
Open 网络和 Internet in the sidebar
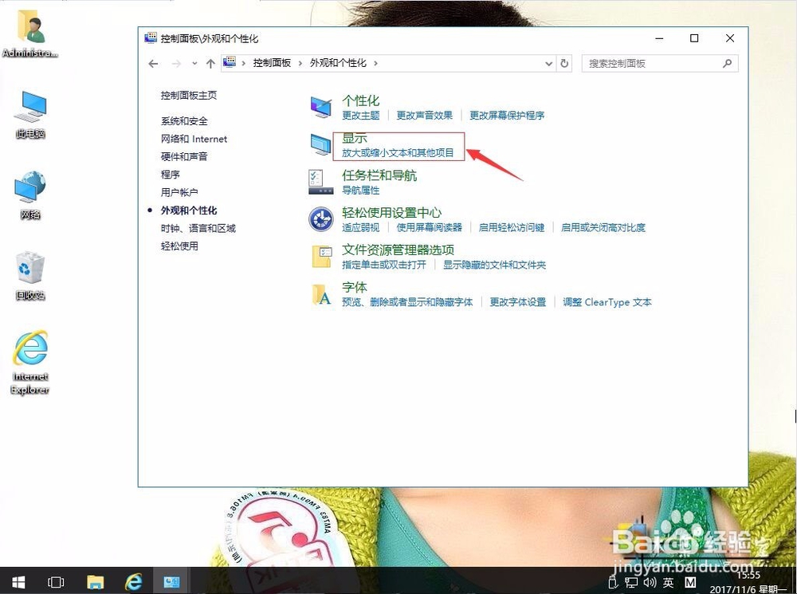click(194, 139)
